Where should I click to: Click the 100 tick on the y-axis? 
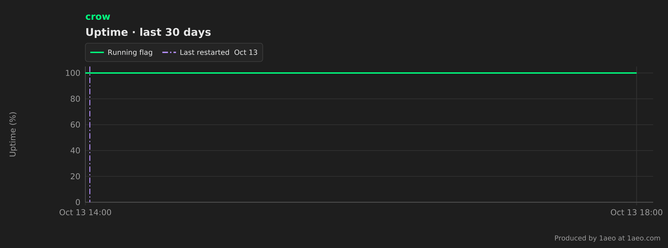[73, 73]
